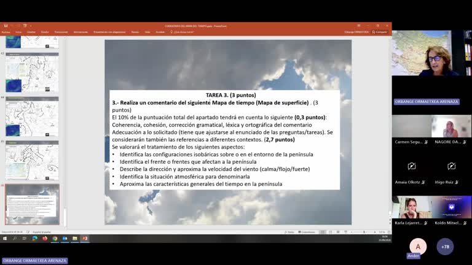Toggle the Comentarios pane button
Screen dimensions: 472x265
pos(307,232)
